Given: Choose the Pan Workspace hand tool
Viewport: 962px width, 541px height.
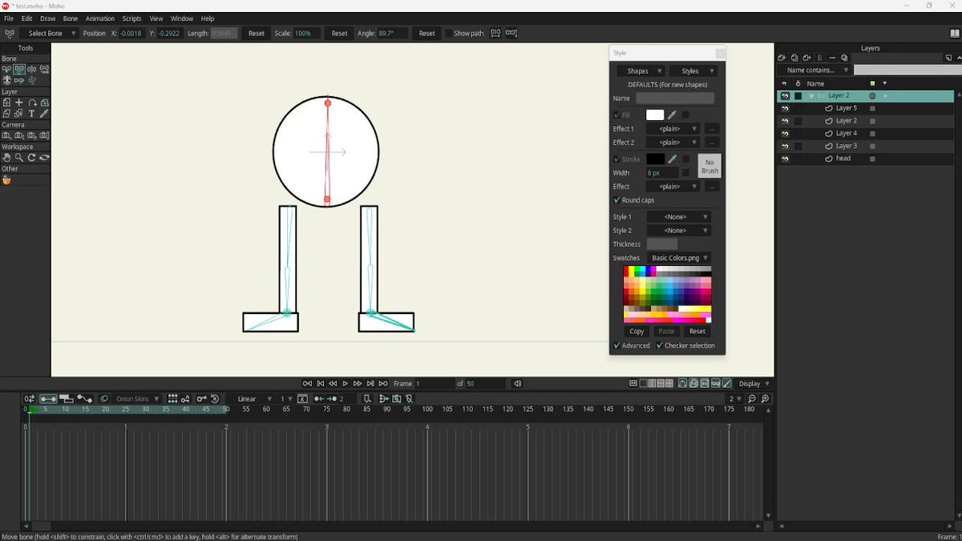Looking at the screenshot, I should 6,158.
